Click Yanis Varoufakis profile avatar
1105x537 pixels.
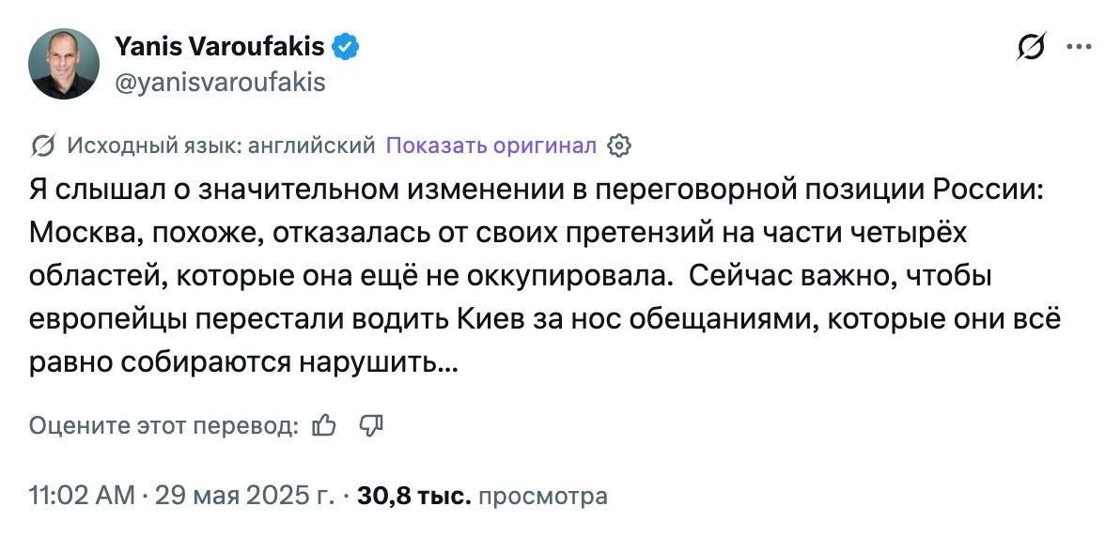pos(64,64)
